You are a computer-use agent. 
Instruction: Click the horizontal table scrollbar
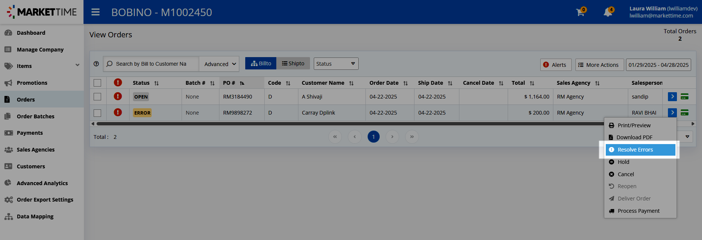click(x=350, y=124)
